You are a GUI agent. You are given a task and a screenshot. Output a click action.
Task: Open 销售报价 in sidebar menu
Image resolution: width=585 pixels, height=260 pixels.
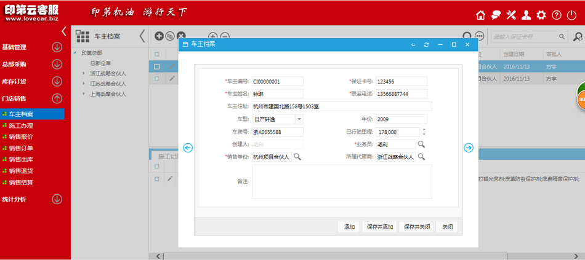click(21, 136)
